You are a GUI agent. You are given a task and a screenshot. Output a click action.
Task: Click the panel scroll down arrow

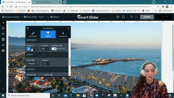[70, 75]
